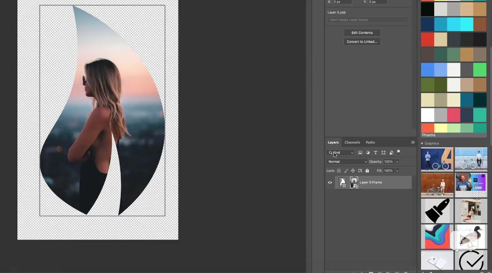The image size is (492, 273).
Task: Click lock position move icon
Action: click(353, 171)
